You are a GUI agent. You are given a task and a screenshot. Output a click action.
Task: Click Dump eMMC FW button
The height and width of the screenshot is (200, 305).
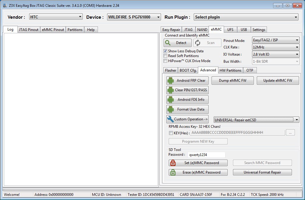233,81
